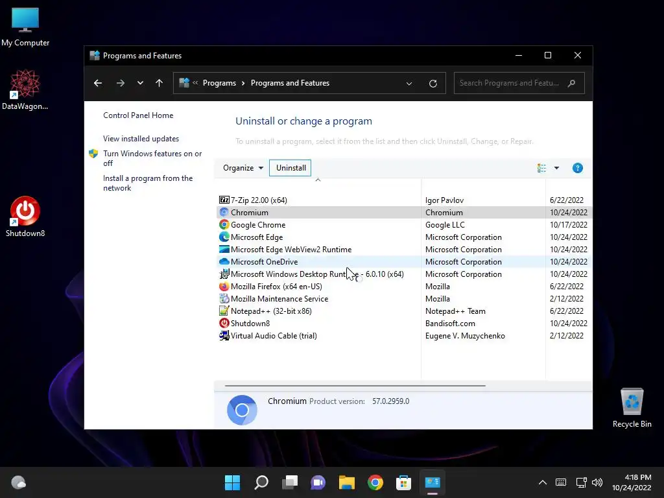Change view using the view icon
Viewport: 664px width, 498px height.
(x=541, y=168)
